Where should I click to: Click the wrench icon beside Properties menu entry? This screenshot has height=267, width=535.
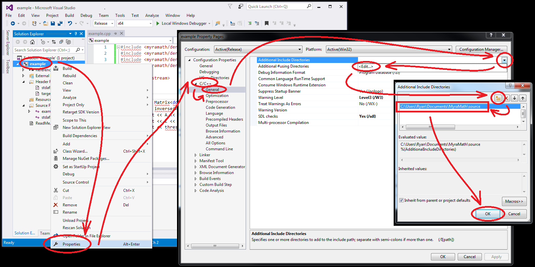(56, 244)
